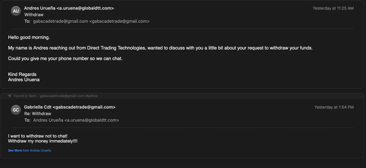This screenshot has width=366, height=168.
Task: Click the "I want to withdraw not to chat!" line
Action: (38, 136)
